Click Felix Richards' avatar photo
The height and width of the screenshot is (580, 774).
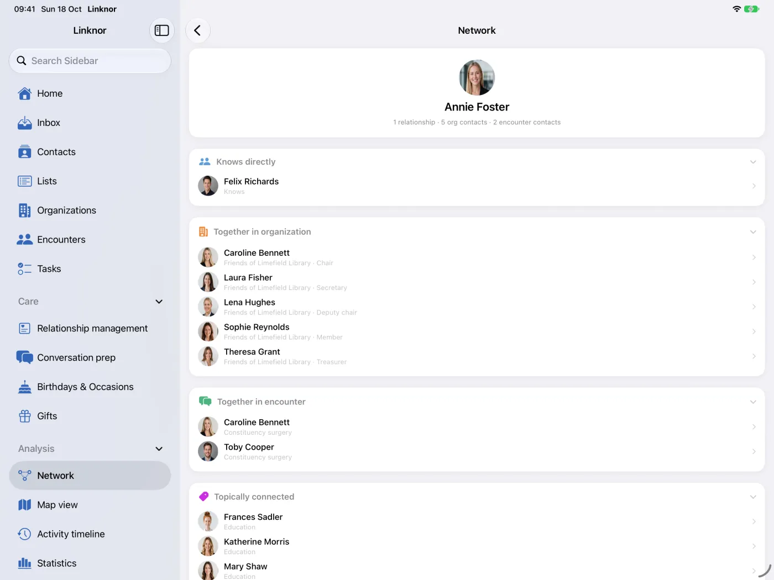tap(208, 186)
